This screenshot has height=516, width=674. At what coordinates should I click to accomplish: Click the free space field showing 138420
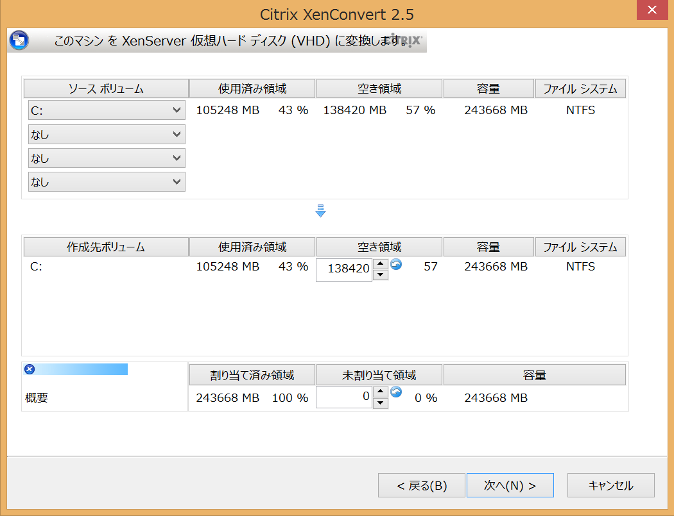pyautogui.click(x=344, y=269)
